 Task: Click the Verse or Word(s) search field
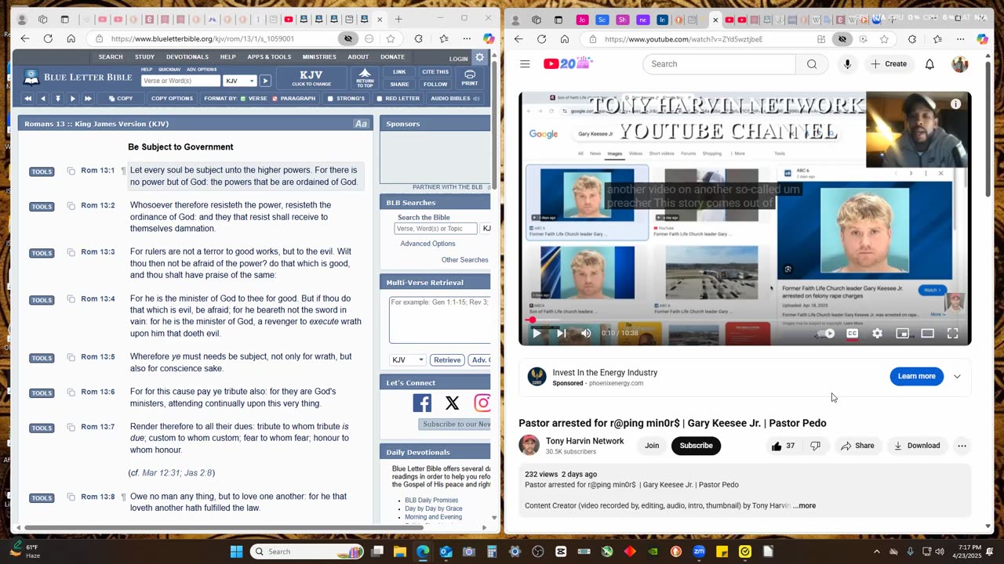(180, 81)
